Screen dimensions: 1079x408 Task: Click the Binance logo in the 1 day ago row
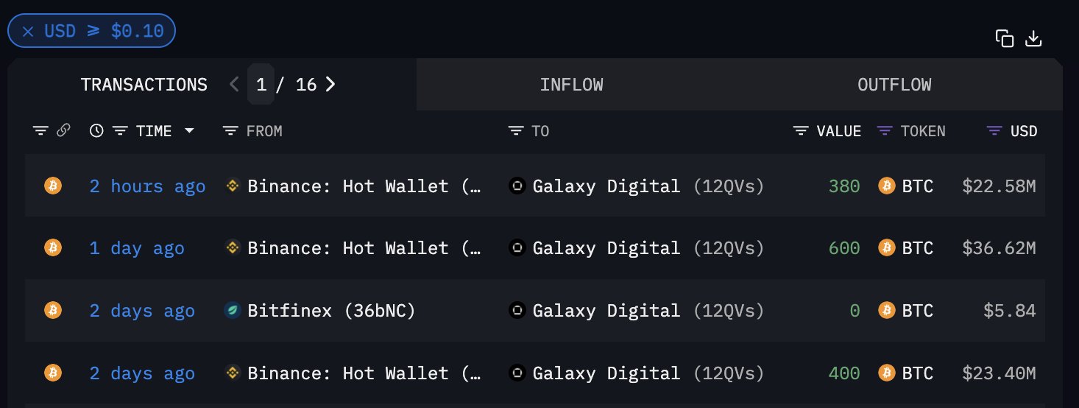pos(233,248)
